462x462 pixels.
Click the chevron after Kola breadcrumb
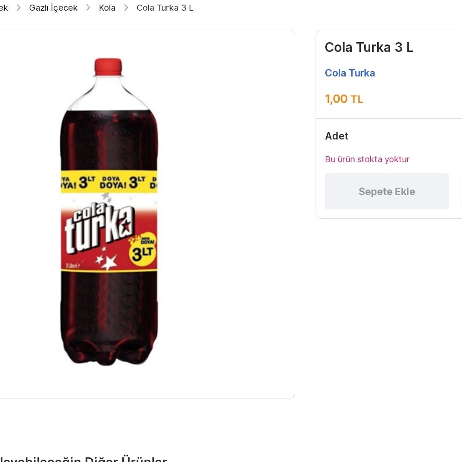[126, 8]
